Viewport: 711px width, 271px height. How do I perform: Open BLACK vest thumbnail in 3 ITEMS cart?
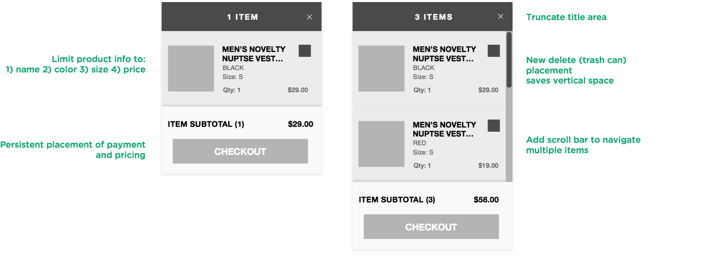coord(381,69)
